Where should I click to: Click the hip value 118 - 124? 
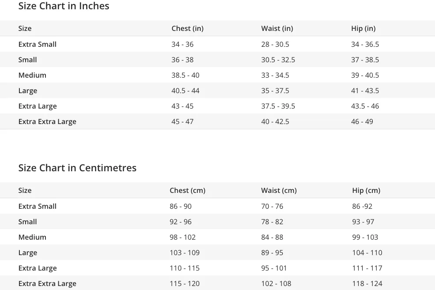(x=367, y=284)
